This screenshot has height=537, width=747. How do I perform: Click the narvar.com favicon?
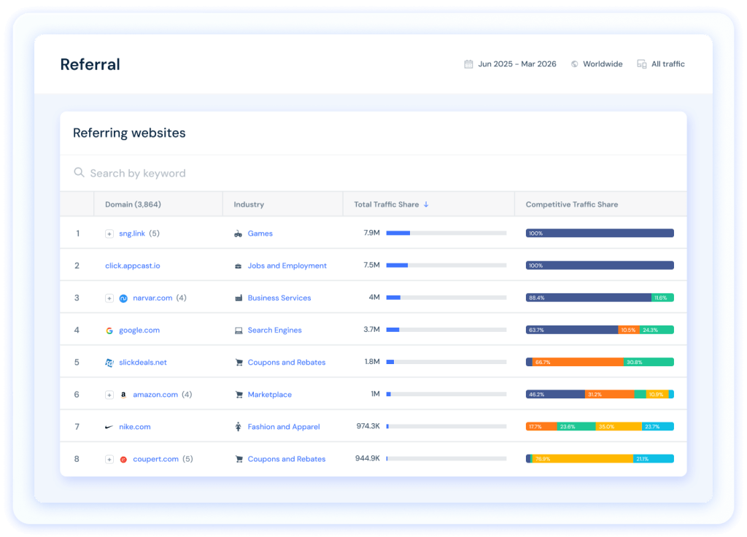click(123, 298)
